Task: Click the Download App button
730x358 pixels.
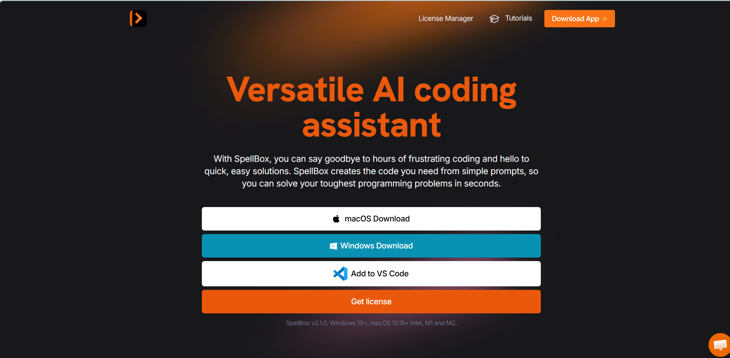Action: coord(579,19)
